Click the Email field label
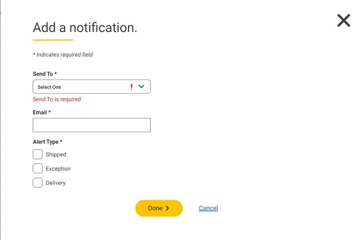The height and width of the screenshot is (240, 364). tap(41, 112)
